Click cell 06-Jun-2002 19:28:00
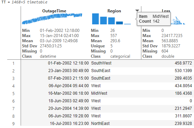The image size is (194, 128). [x=68, y=116]
